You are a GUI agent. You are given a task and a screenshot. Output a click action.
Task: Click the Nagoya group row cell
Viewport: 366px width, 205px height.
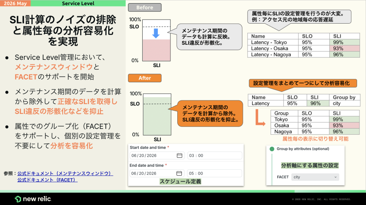[x=284, y=131]
